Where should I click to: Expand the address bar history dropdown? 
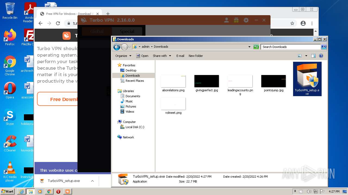[x=249, y=47]
